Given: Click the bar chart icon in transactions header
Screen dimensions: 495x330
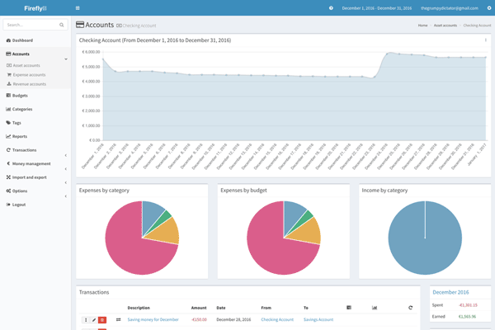Looking at the screenshot, I should coord(375,308).
